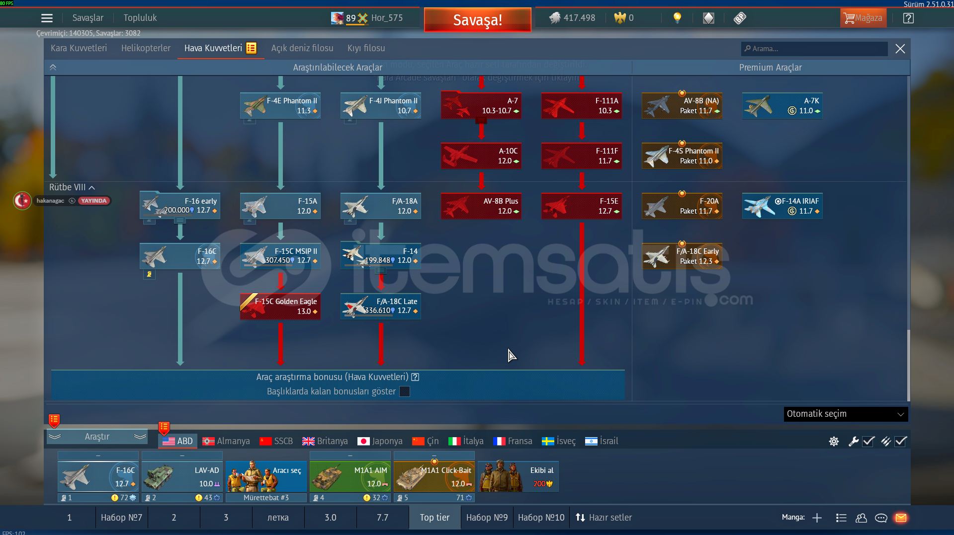Viewport: 954px width, 535px height.
Task: Switch to Açık deniz filosu tab
Action: pos(302,48)
